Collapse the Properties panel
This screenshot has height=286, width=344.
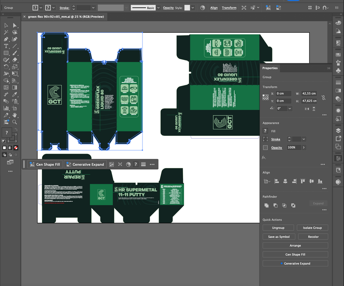click(329, 68)
